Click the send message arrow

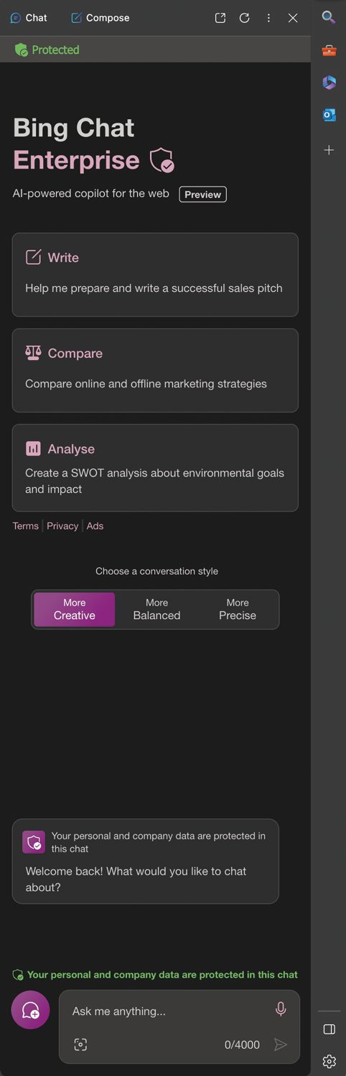(281, 1044)
